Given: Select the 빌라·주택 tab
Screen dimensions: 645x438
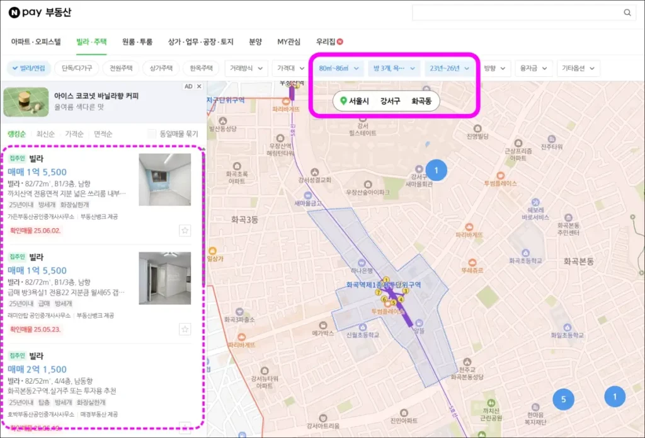Looking at the screenshot, I should (x=91, y=42).
